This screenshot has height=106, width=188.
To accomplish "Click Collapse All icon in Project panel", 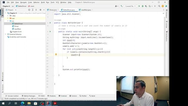I will pyautogui.click(x=36, y=10).
